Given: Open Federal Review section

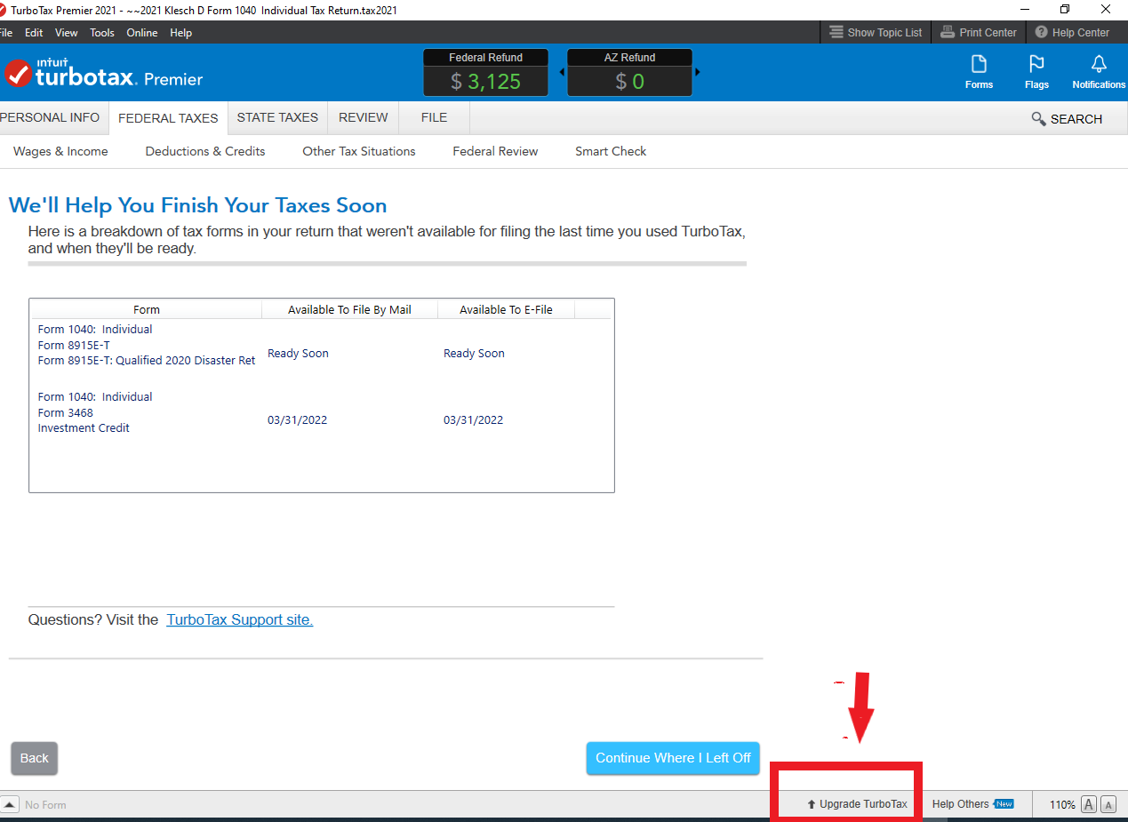Looking at the screenshot, I should coord(495,151).
